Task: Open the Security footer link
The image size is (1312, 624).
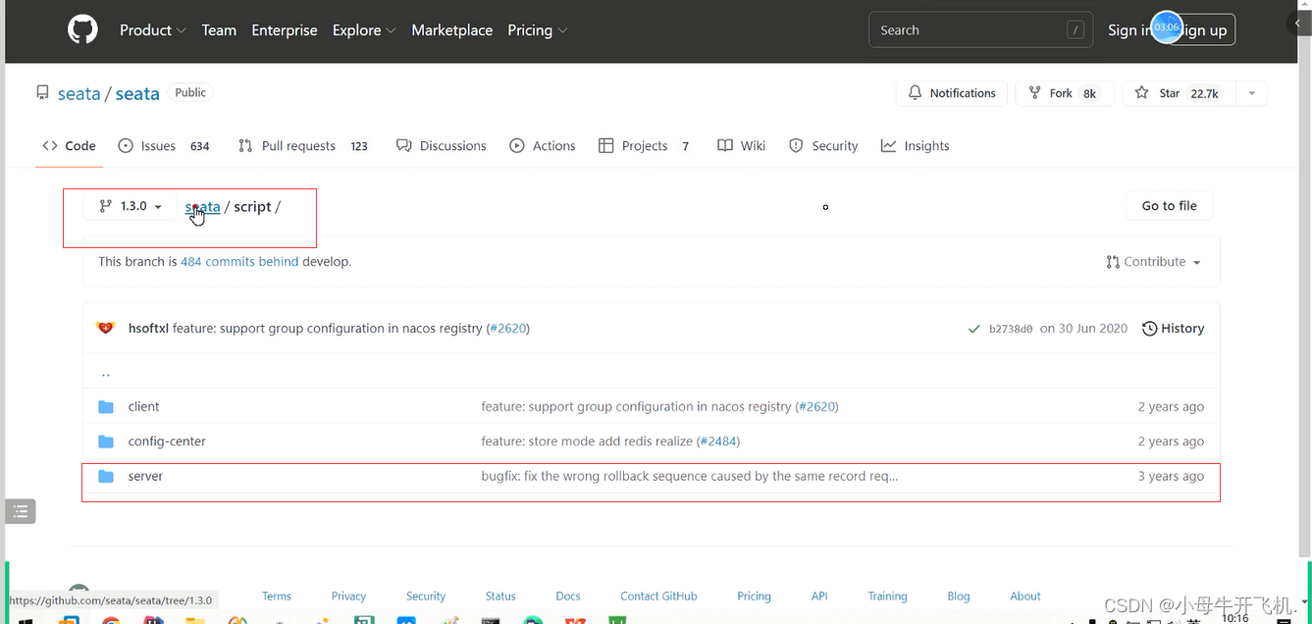Action: 426,597
